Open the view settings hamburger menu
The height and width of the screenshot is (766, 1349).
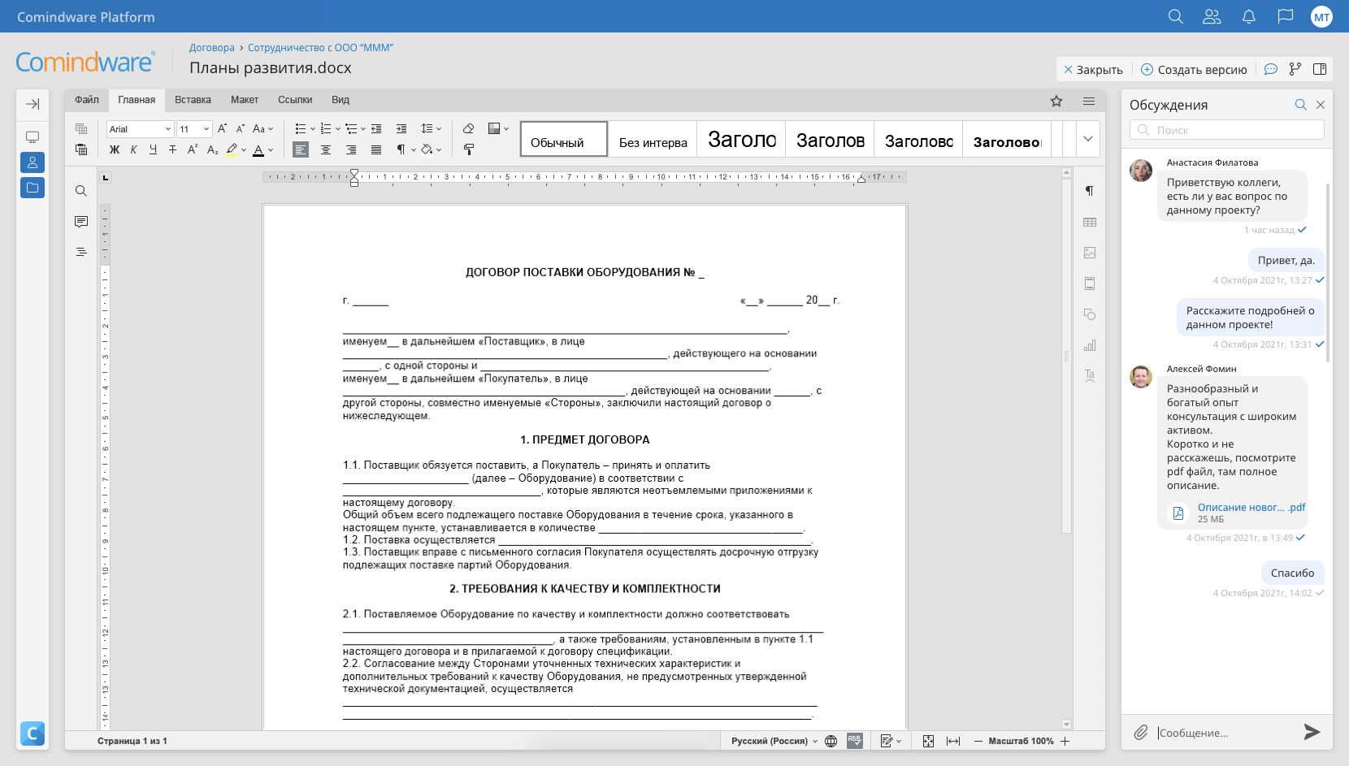(x=1089, y=101)
